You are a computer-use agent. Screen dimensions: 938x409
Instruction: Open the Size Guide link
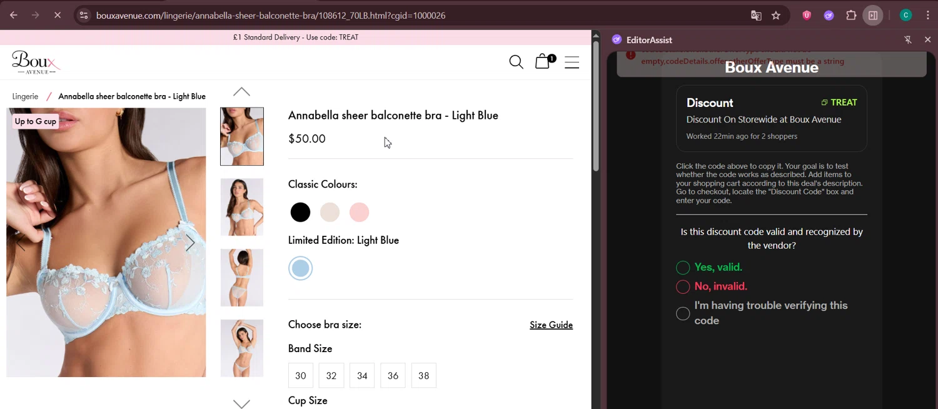[x=551, y=325]
